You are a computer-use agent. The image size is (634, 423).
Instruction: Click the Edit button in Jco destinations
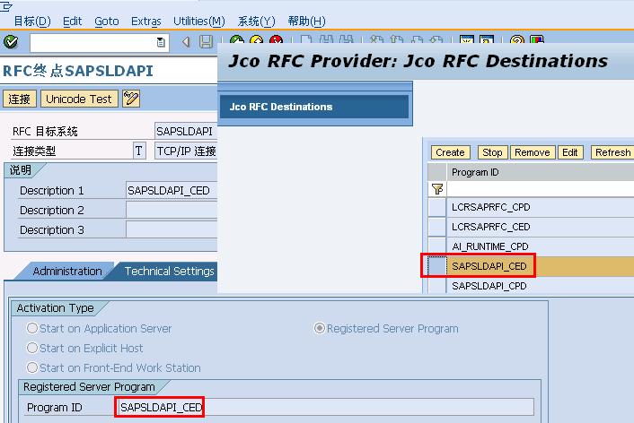(x=570, y=152)
